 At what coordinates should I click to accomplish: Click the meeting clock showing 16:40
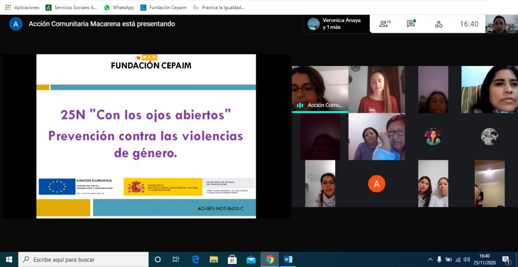pyautogui.click(x=469, y=24)
